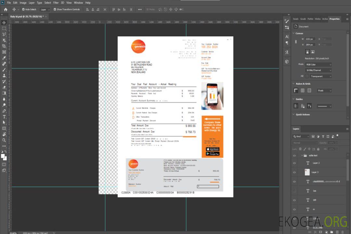Click the canvas width input field
The height and width of the screenshot is (234, 351).
[310, 39]
